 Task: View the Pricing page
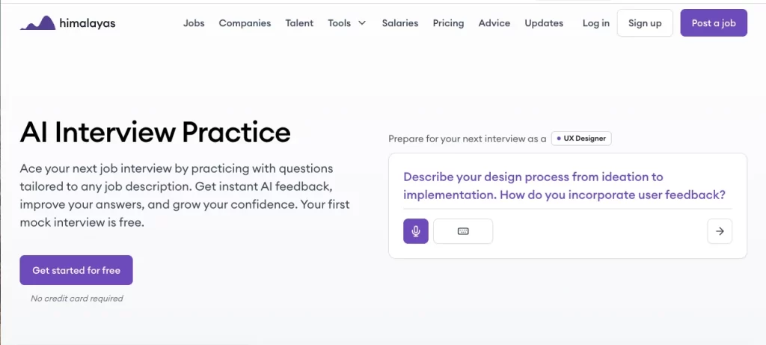(449, 23)
